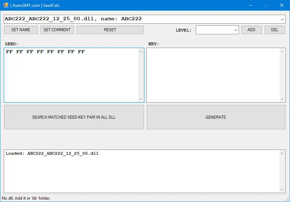The image size is (290, 202).
Task: Focus the SEED text area
Action: pos(71,75)
